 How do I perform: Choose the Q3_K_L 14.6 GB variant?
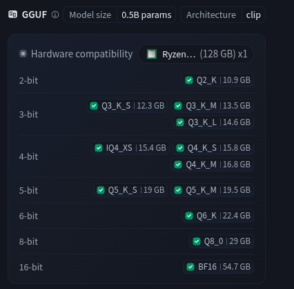213,122
